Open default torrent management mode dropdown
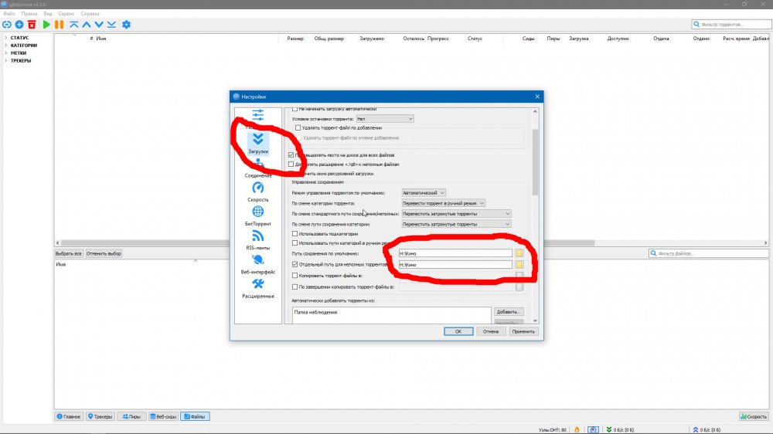Screen dimensions: 773x434 (424, 192)
